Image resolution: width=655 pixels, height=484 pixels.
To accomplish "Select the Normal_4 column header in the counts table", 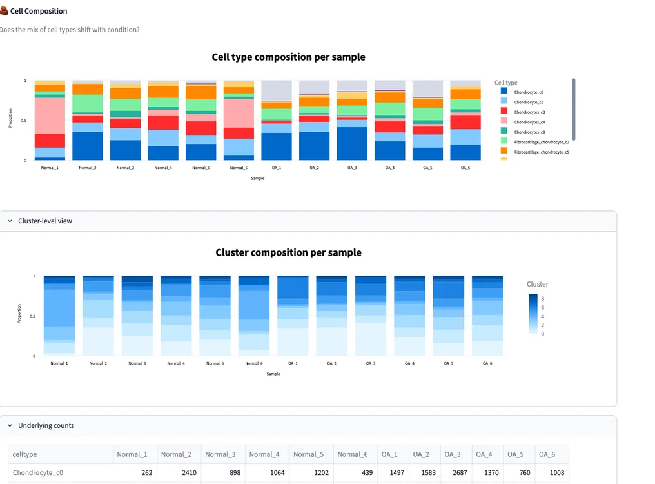I will (x=268, y=454).
